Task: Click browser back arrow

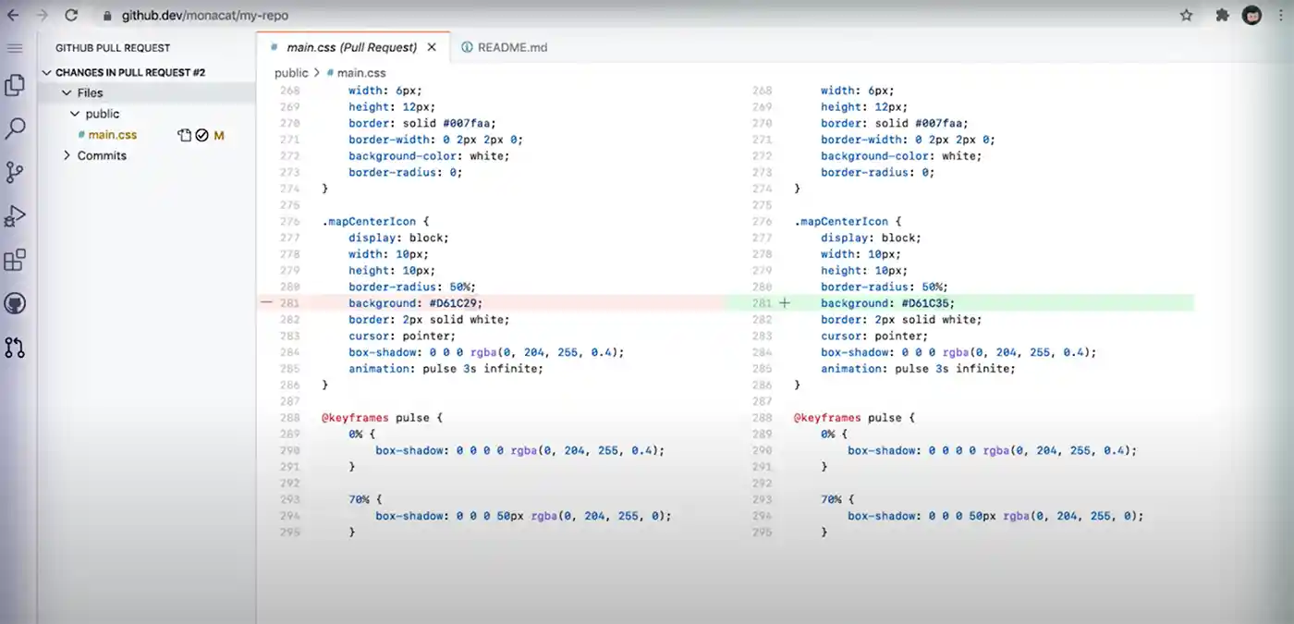Action: [x=13, y=16]
